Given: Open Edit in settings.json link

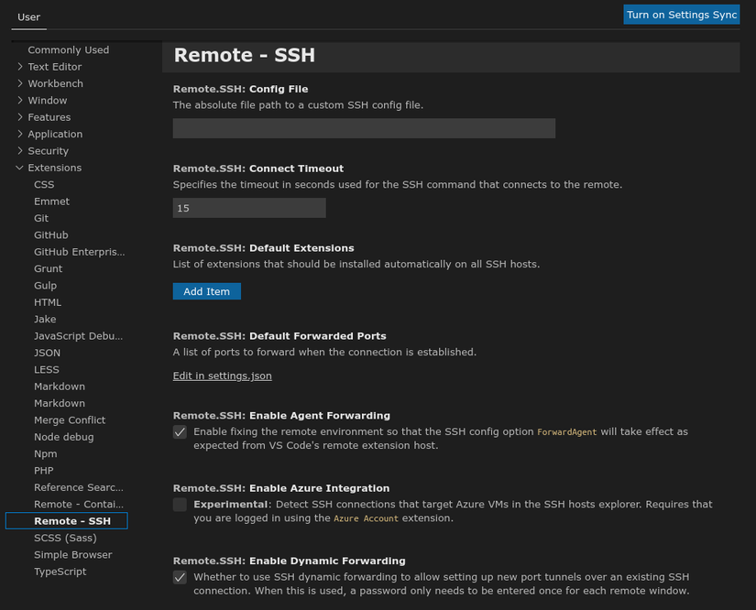Looking at the screenshot, I should coord(222,376).
